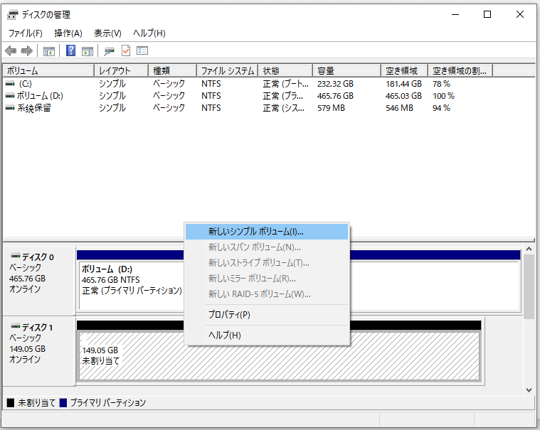Click scroll down arrow in disk pane

pos(529,389)
